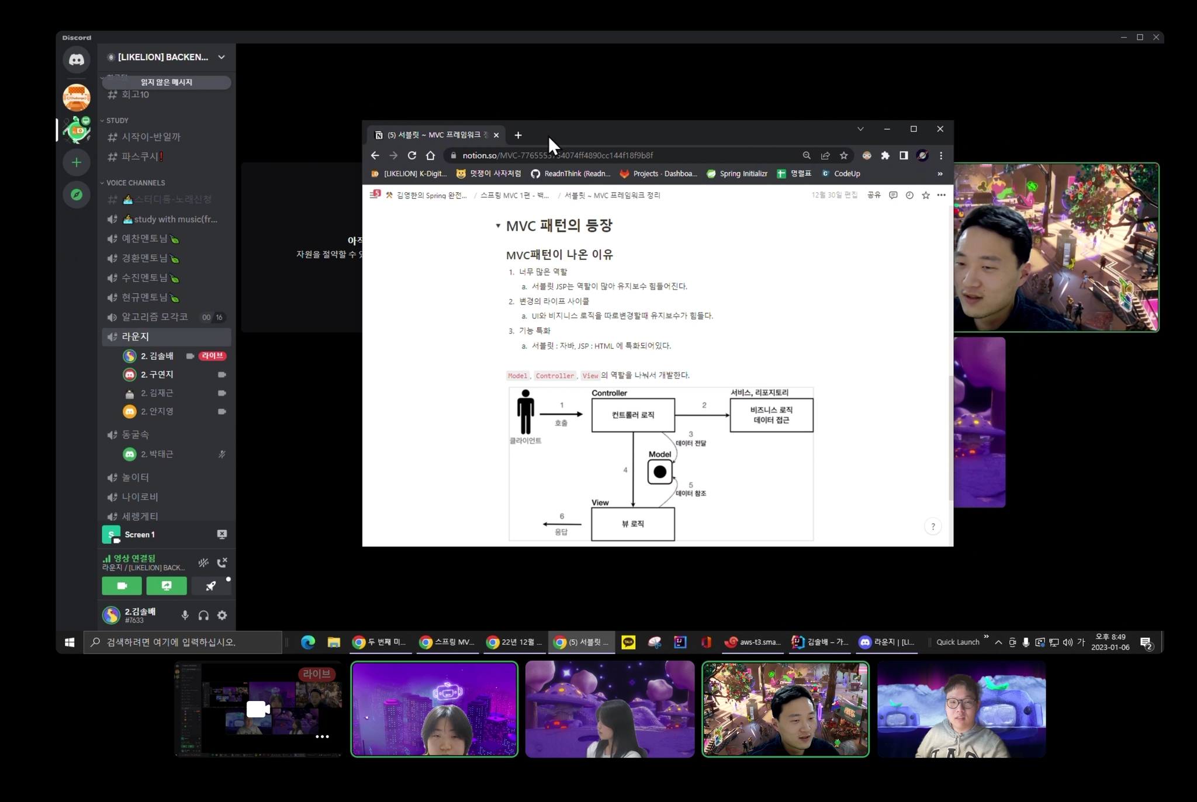Select the glasses participant video thumbnail

click(961, 709)
